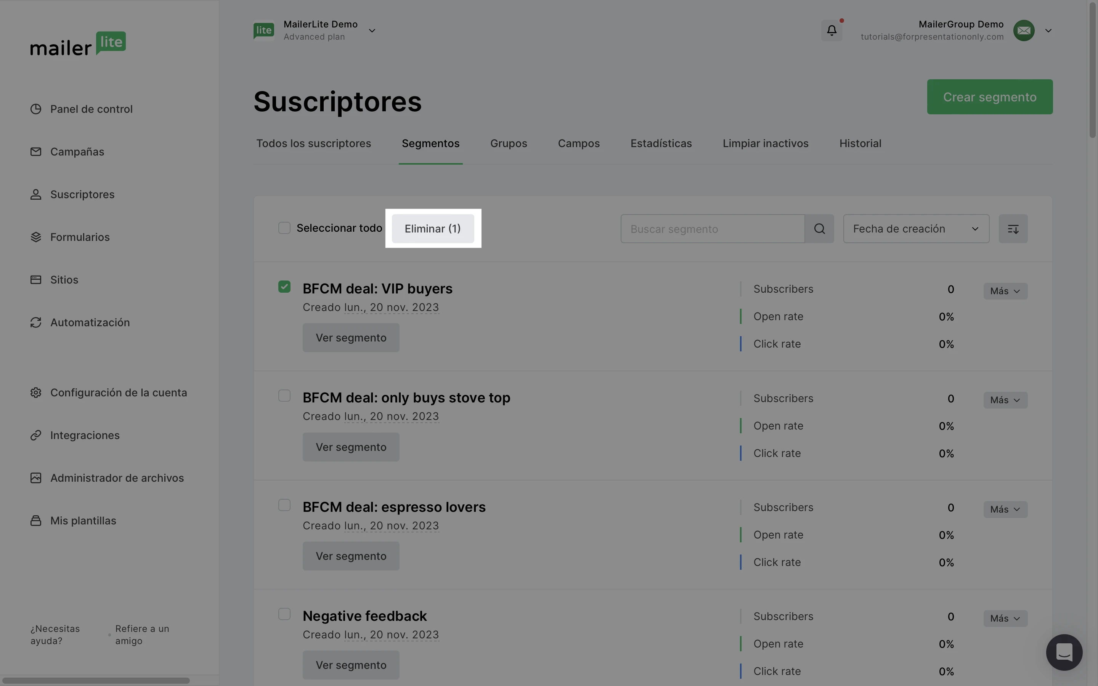The image size is (1098, 686).
Task: Open the live chat support widget
Action: click(1064, 652)
